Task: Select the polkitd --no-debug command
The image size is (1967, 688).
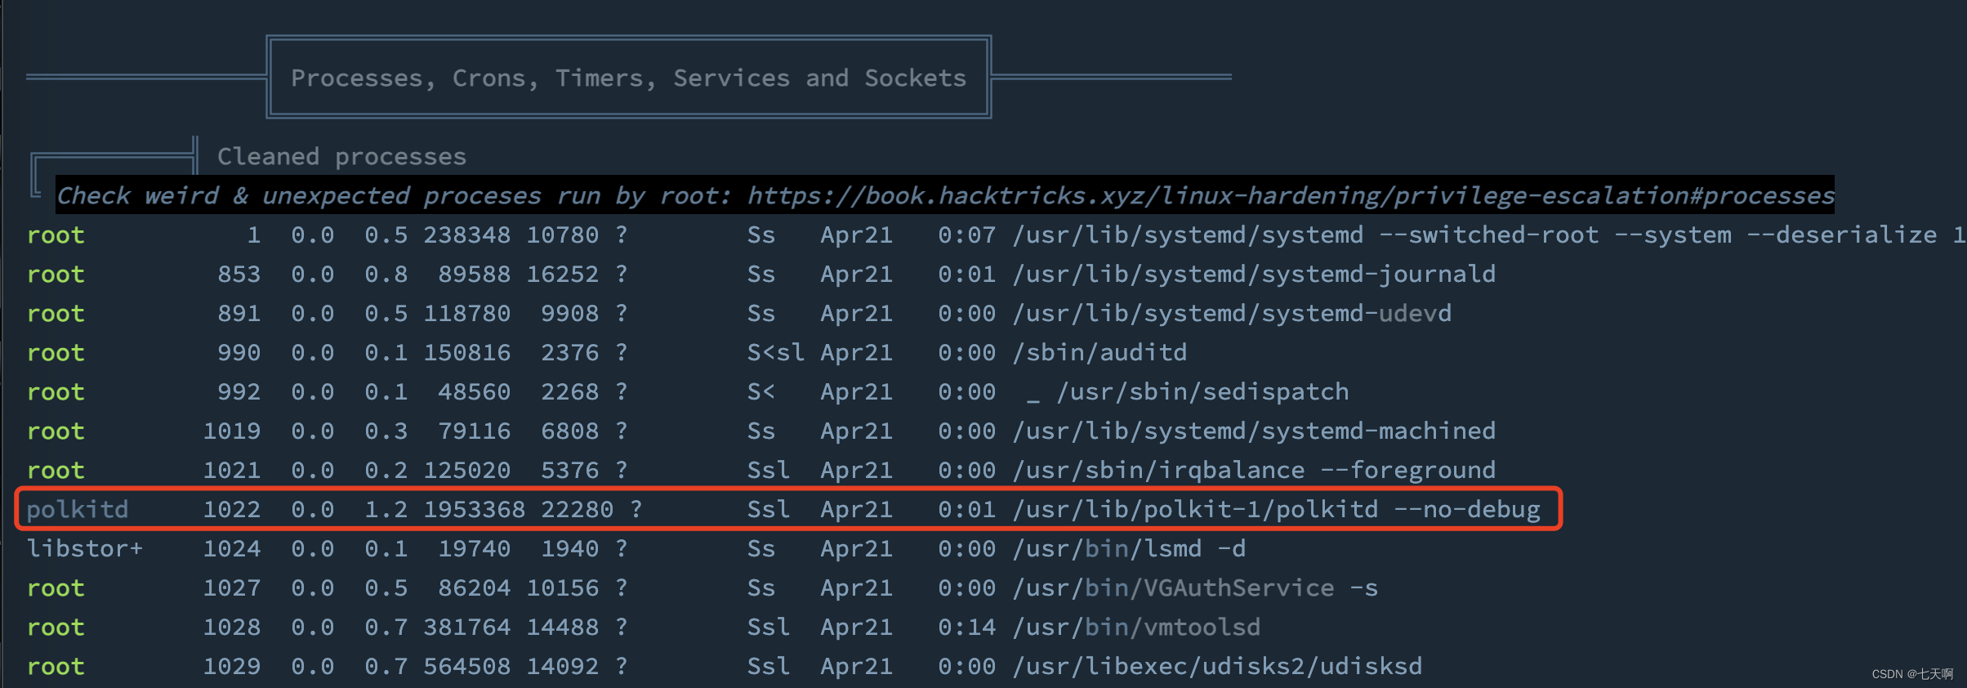Action: pos(1276,510)
